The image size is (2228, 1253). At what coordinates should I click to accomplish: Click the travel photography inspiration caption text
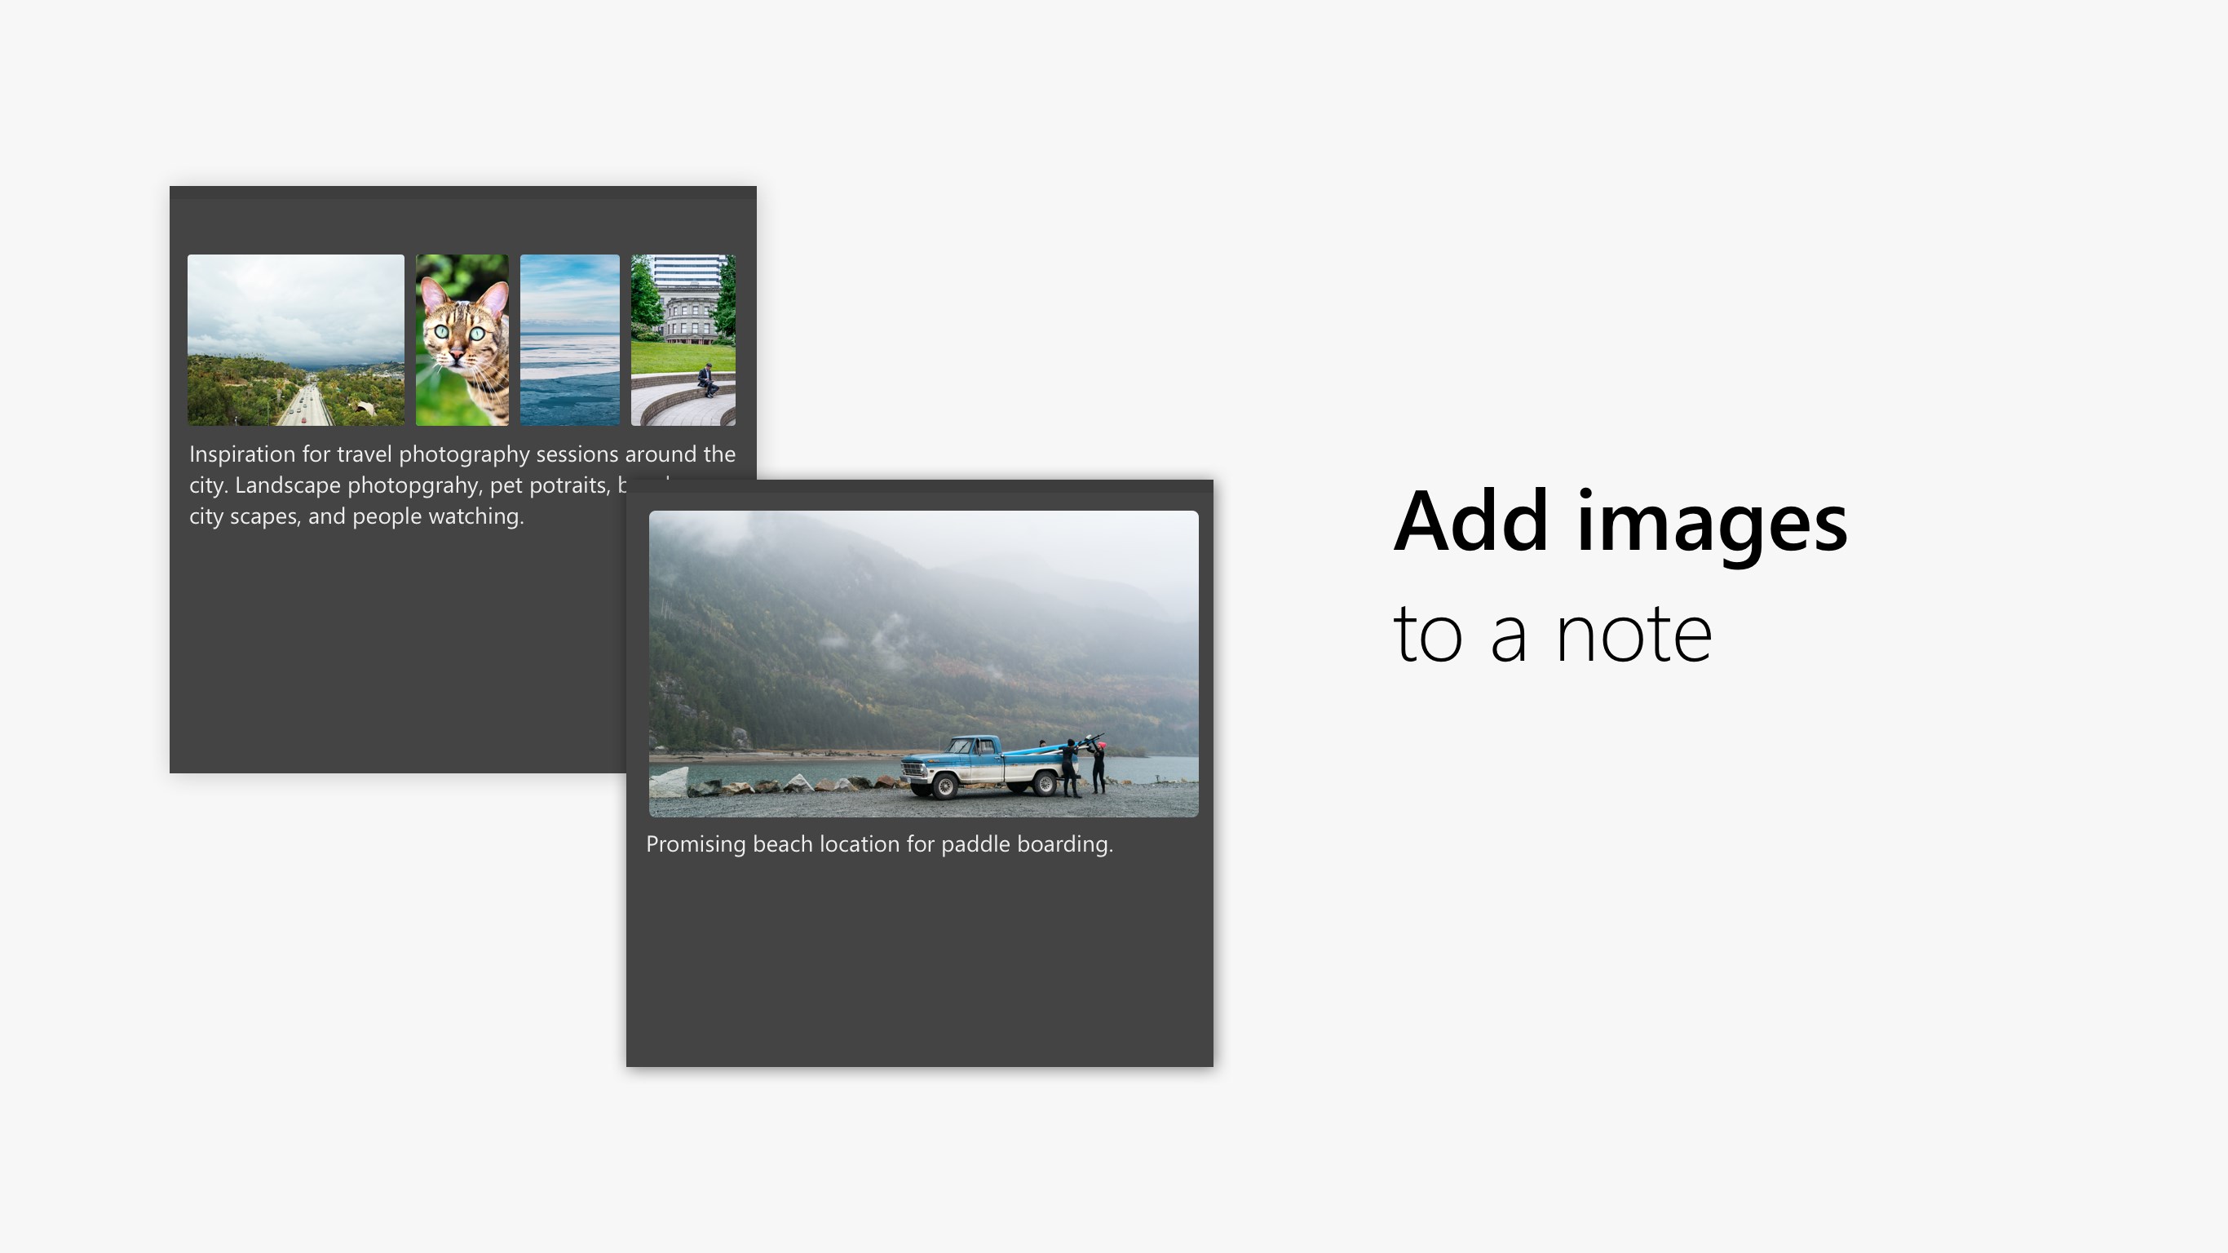pos(389,485)
